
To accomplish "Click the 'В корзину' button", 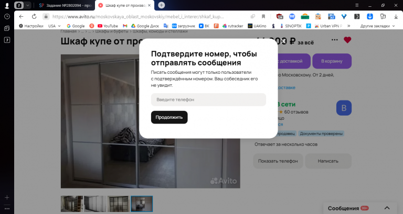I will [x=332, y=61].
